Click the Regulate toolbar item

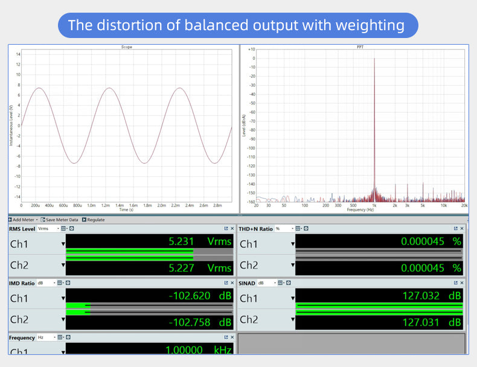click(x=93, y=220)
